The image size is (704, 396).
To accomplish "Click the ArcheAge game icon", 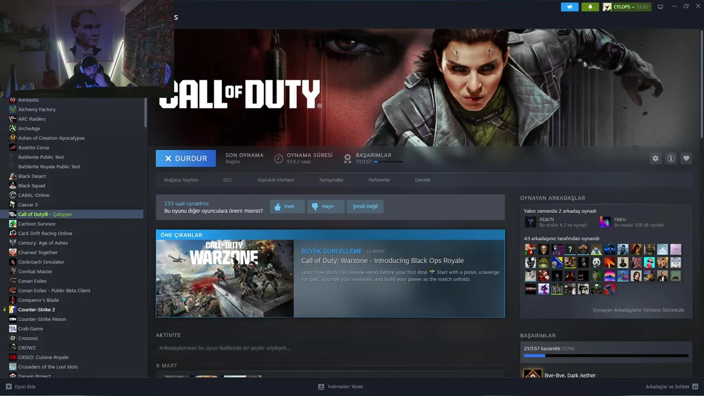I will coord(13,128).
